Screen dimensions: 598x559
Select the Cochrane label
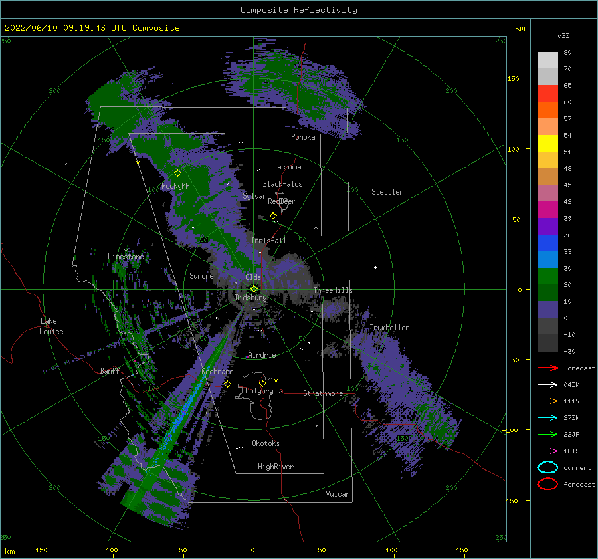pyautogui.click(x=217, y=372)
